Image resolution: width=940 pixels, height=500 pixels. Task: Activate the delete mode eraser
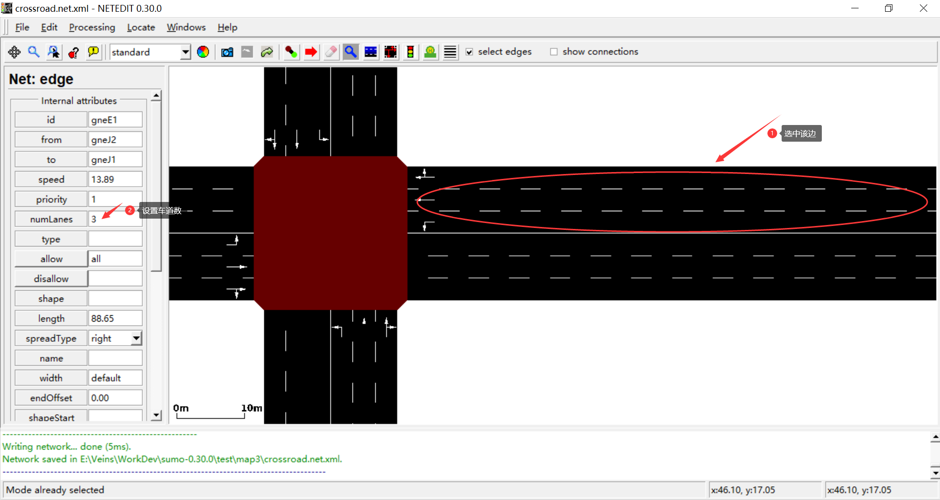330,51
